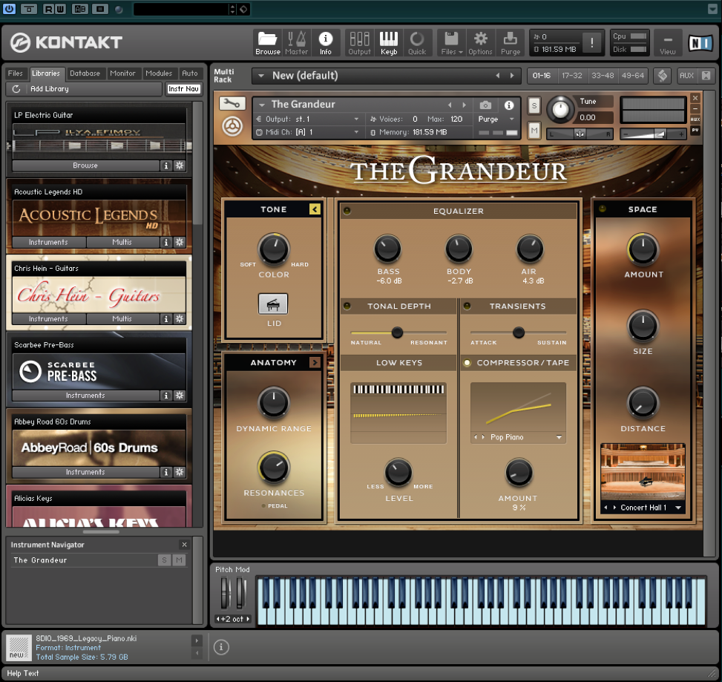Open Abbey Road 60s Drums Instruments

click(85, 472)
